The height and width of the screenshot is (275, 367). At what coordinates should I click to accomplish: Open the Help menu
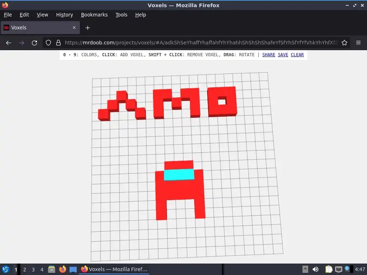pos(140,15)
